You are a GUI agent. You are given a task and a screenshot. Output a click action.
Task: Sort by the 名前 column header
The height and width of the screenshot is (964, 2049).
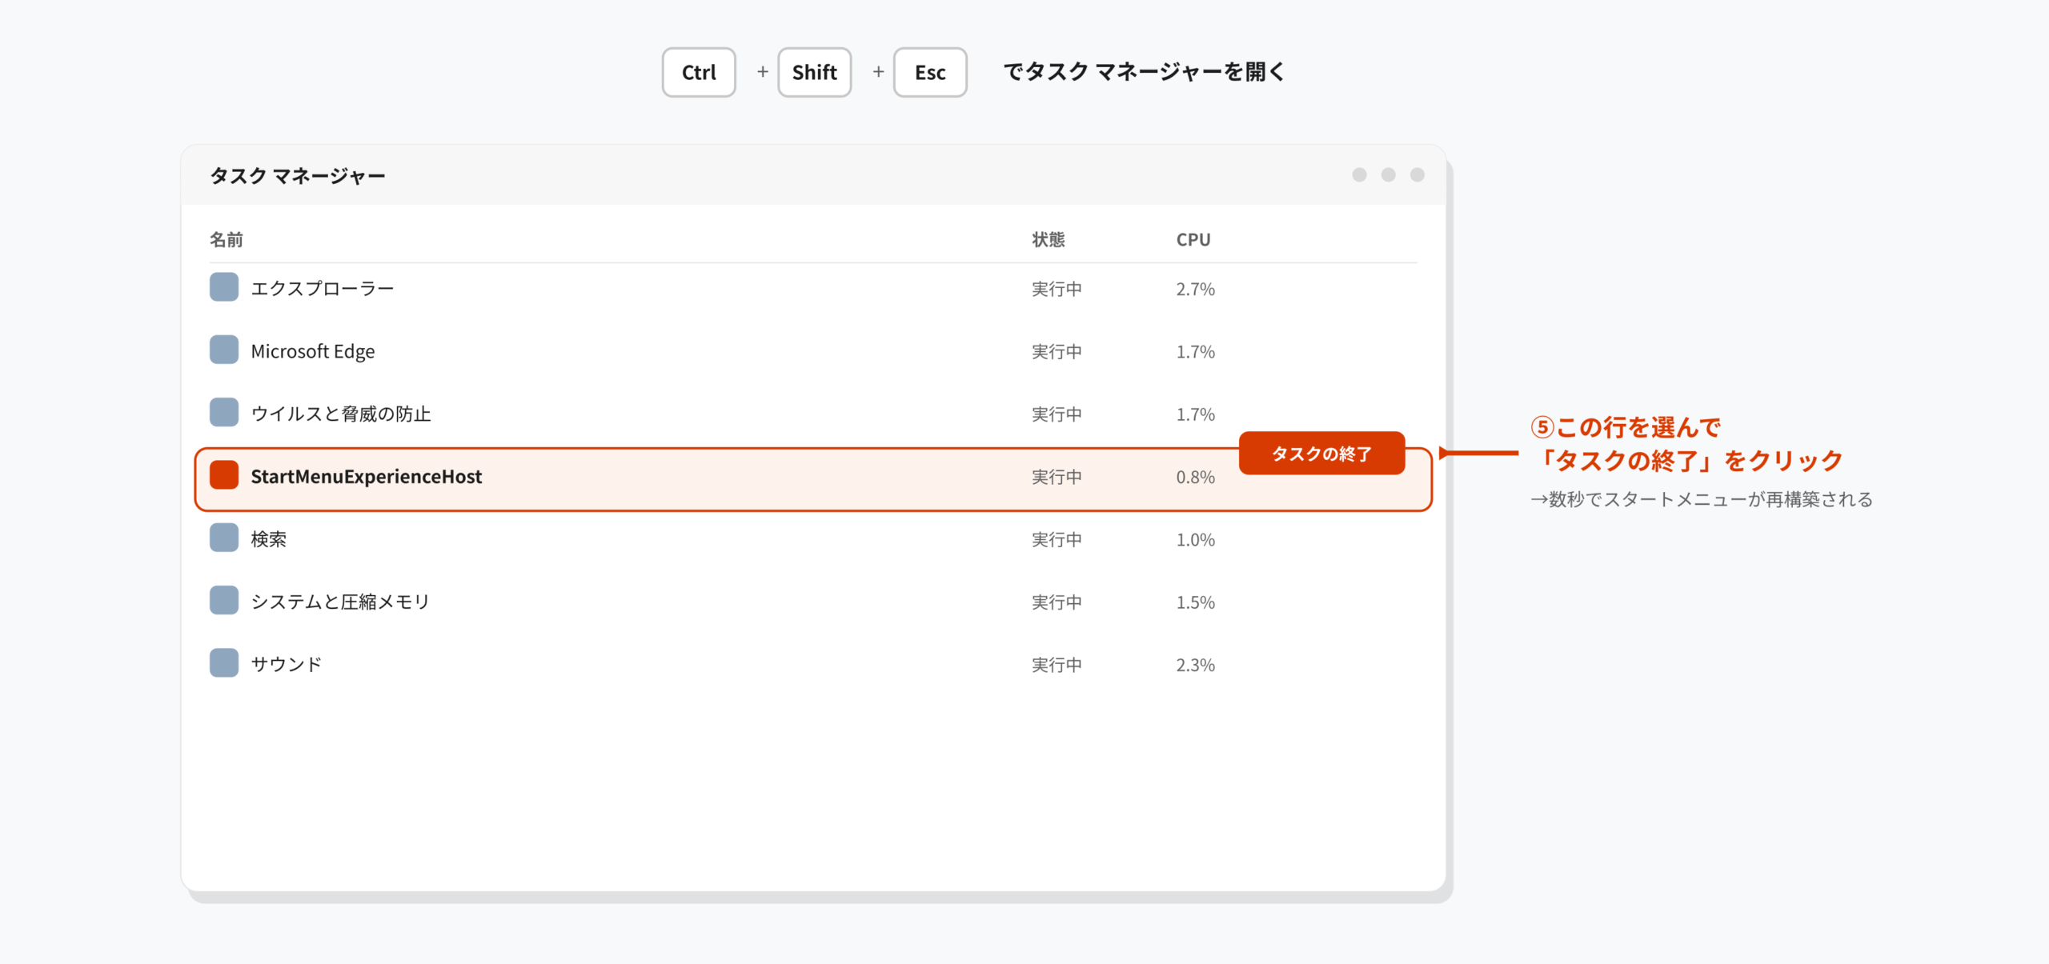[x=227, y=239]
